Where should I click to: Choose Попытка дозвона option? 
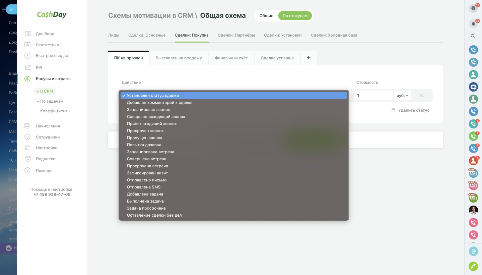tap(234, 145)
